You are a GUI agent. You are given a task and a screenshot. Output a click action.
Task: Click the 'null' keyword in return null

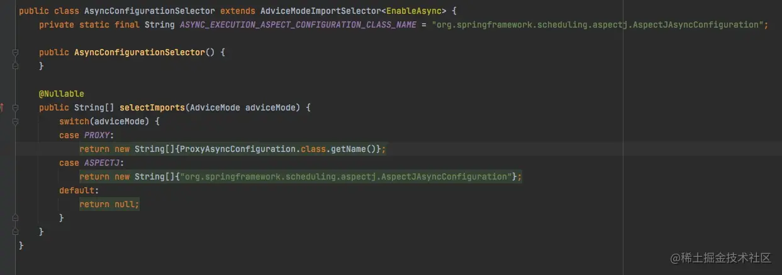125,204
